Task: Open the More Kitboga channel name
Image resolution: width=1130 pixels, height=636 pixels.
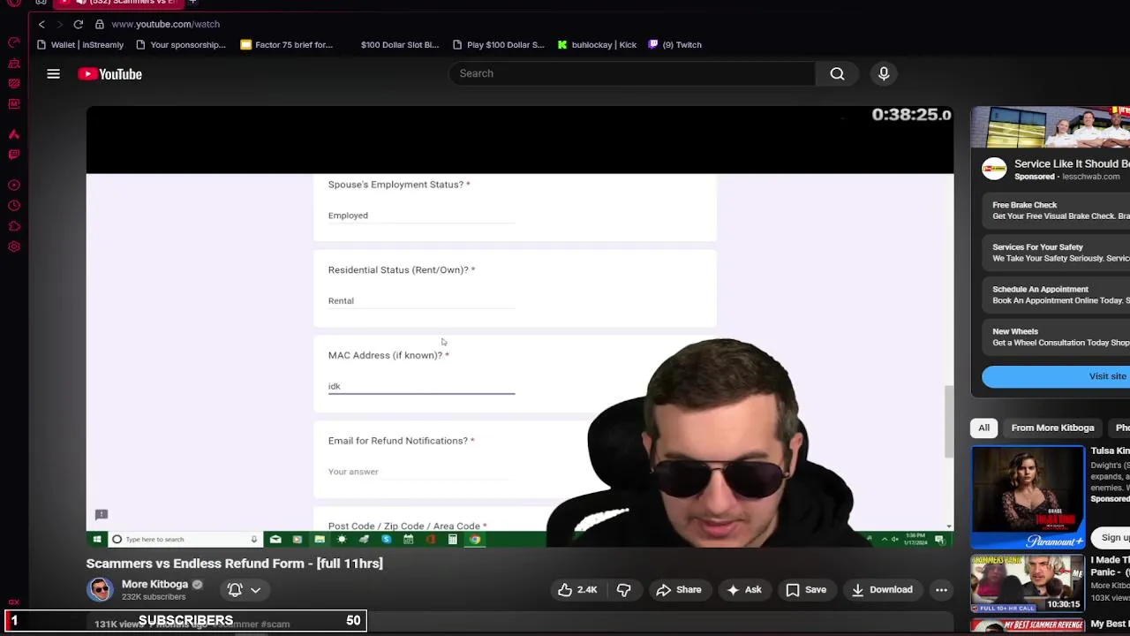Action: pos(154,584)
